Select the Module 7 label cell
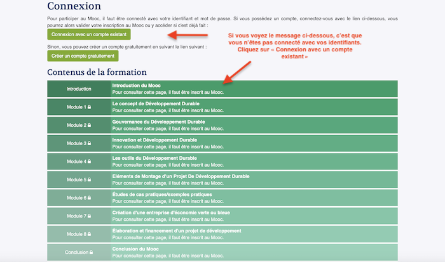The width and height of the screenshot is (445, 262). coord(79,216)
